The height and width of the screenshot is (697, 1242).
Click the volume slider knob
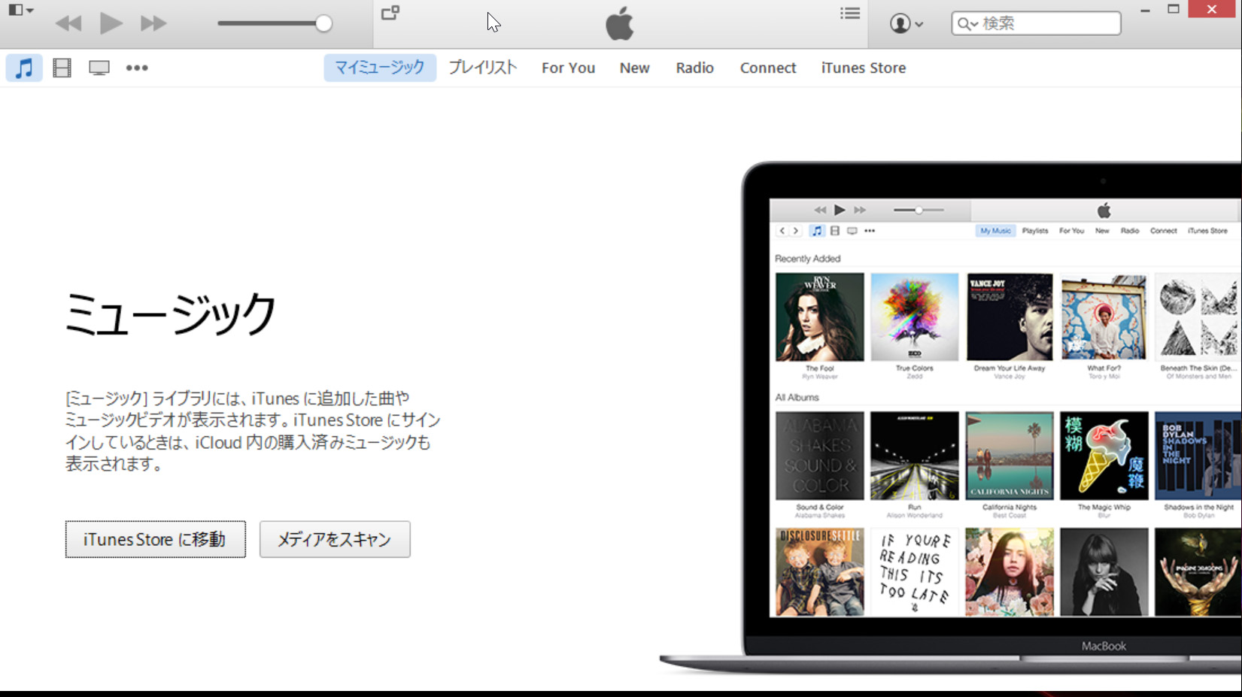(x=323, y=23)
